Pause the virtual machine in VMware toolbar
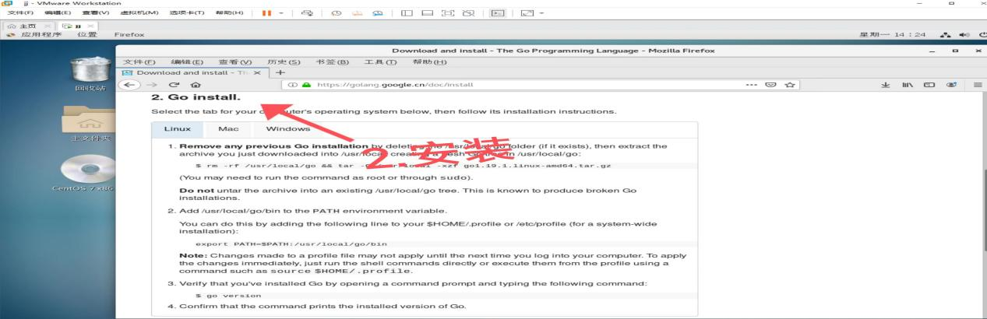Image resolution: width=987 pixels, height=319 pixels. 266,12
